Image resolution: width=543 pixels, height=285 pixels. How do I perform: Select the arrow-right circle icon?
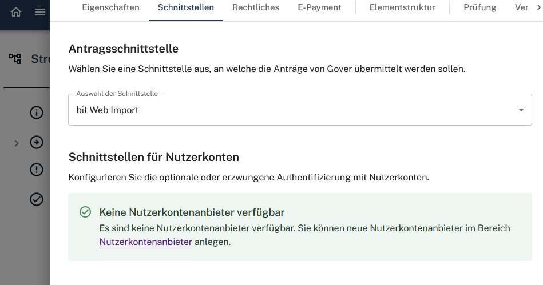37,142
